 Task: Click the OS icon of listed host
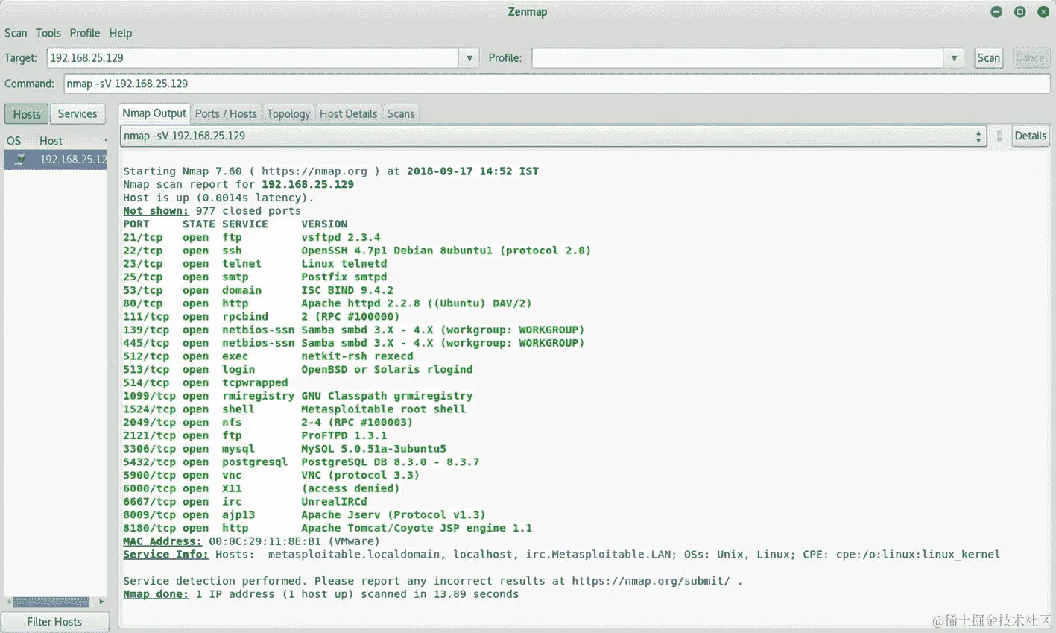[x=20, y=160]
